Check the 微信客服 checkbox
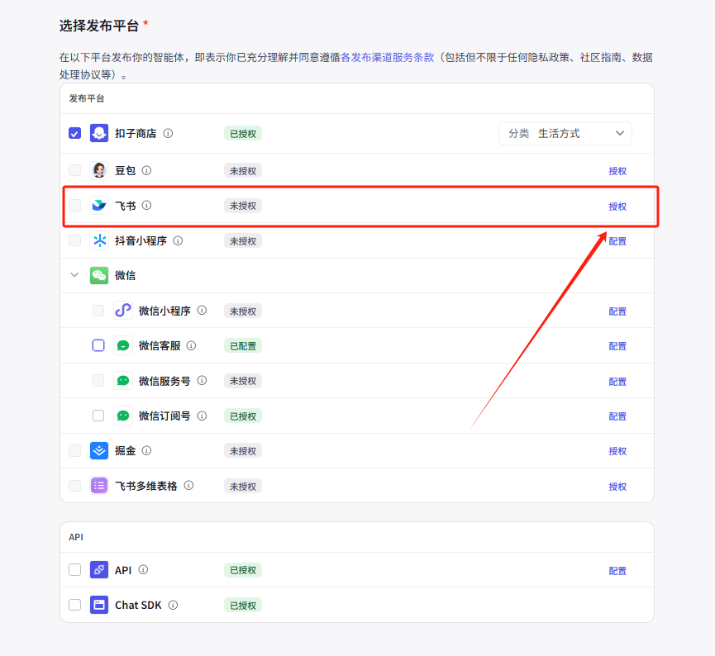Image resolution: width=715 pixels, height=656 pixels. tap(98, 346)
